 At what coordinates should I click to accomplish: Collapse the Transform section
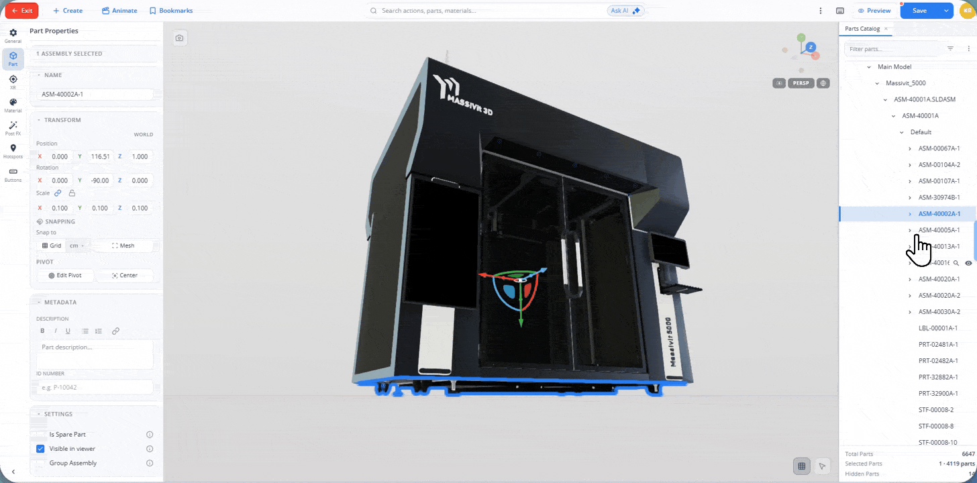click(39, 120)
